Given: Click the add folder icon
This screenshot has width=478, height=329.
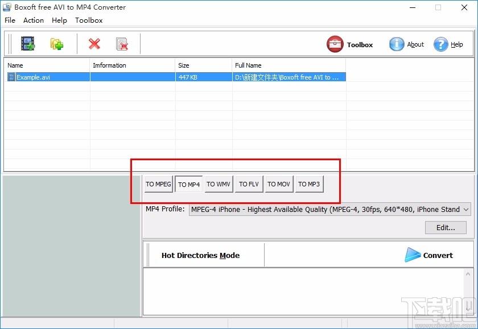Looking at the screenshot, I should pos(57,44).
